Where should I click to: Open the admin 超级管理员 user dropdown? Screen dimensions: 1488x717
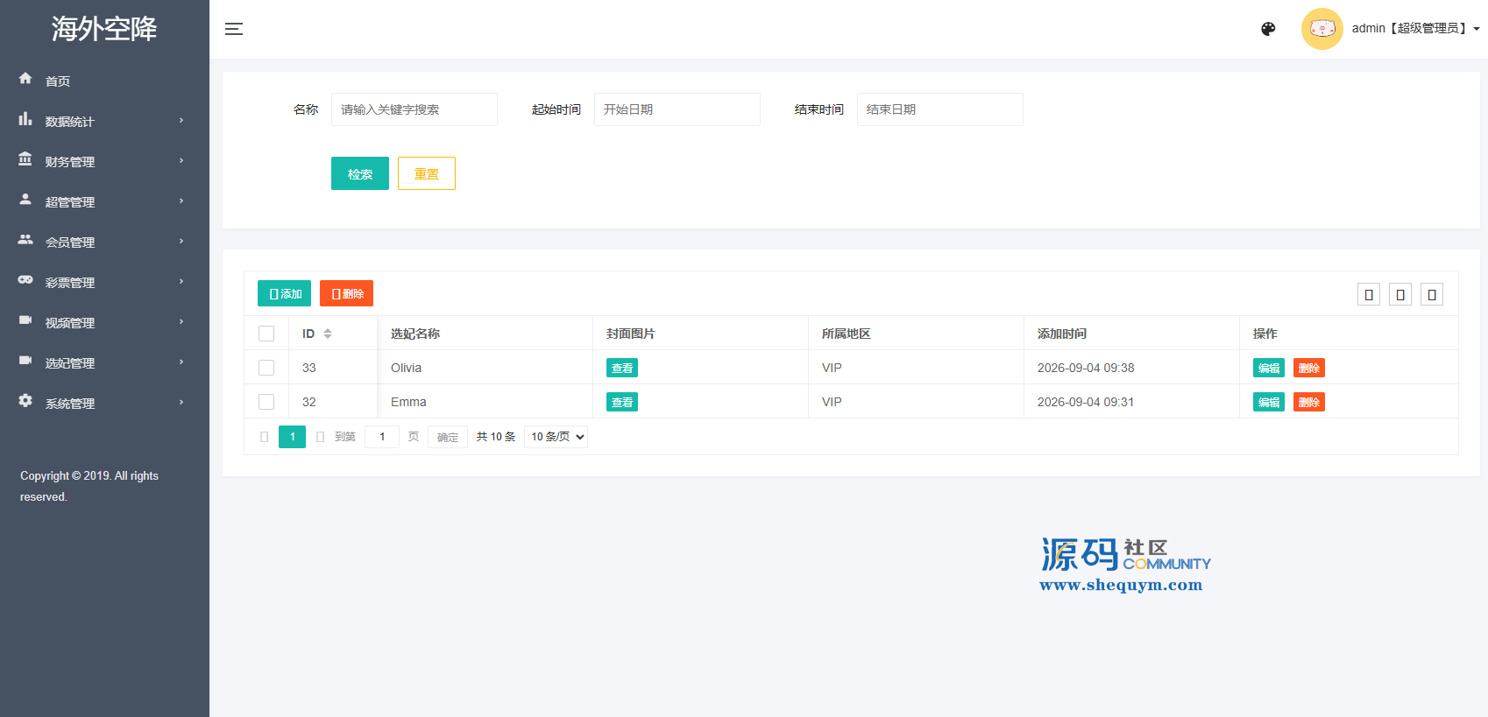[1415, 29]
